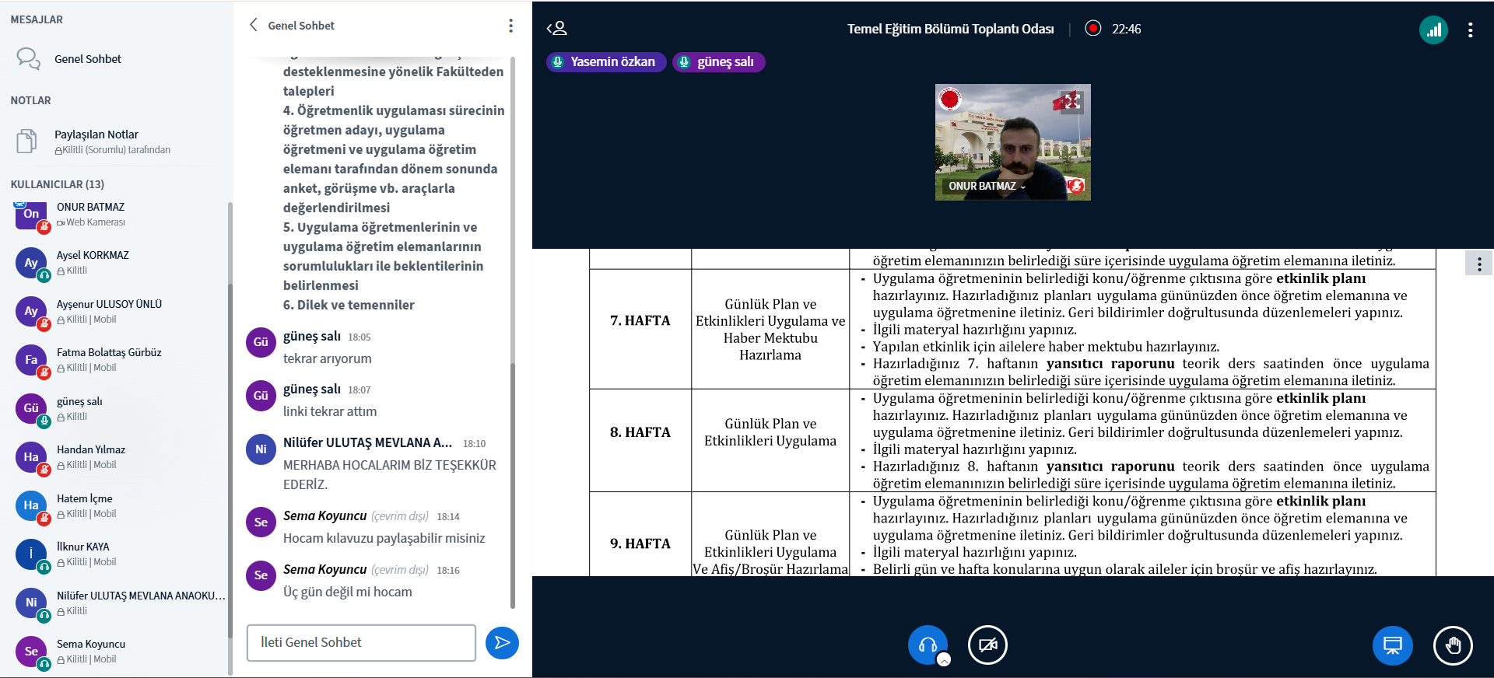
Task: Make the ONUR BATMAZ webcam fullscreen
Action: click(x=1071, y=101)
